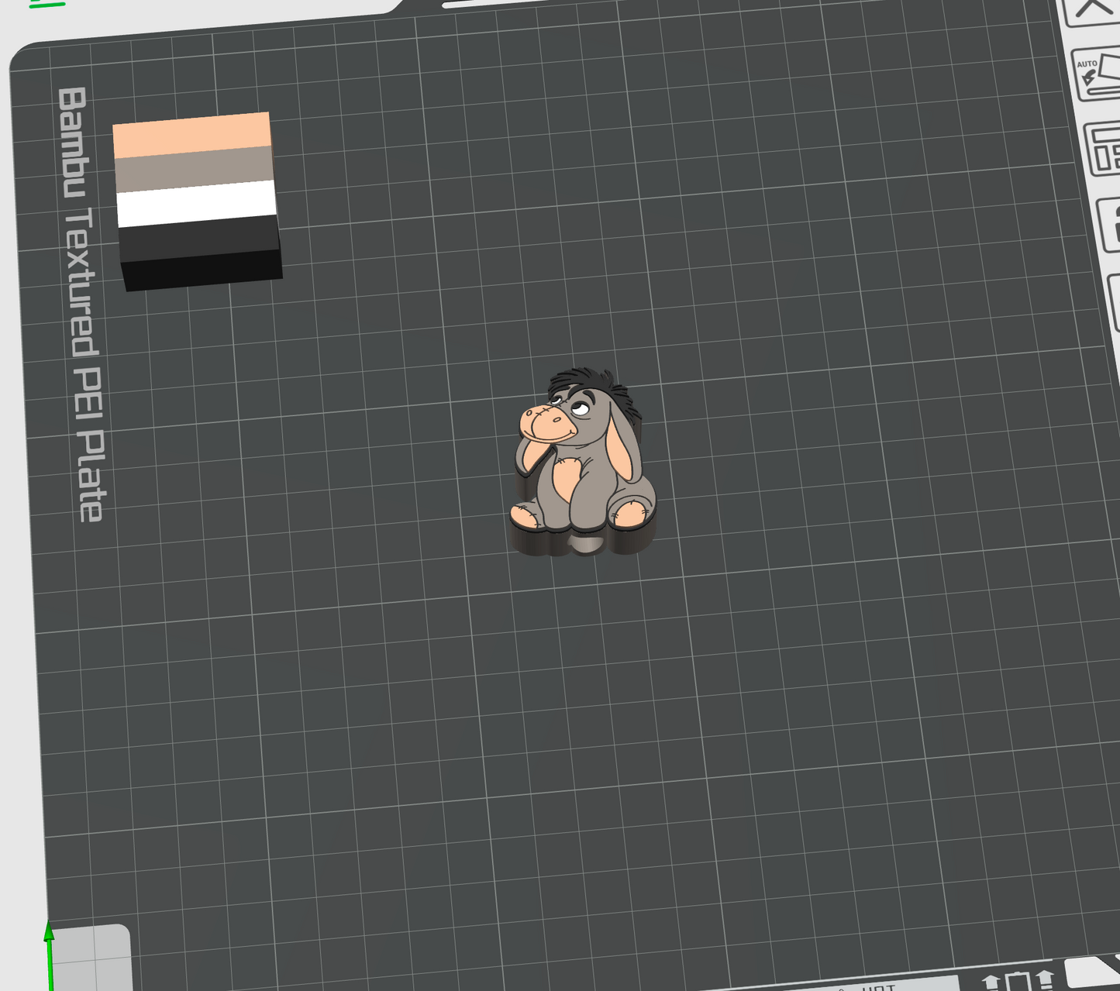
Task: Select the Eeyore donkey model on the plate
Action: [584, 462]
